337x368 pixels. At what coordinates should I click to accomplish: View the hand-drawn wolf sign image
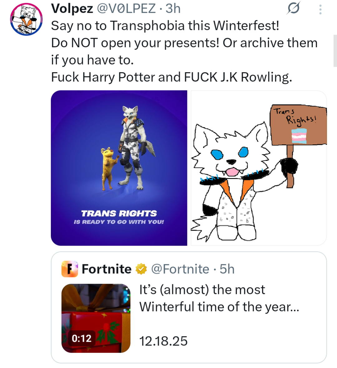(x=259, y=168)
